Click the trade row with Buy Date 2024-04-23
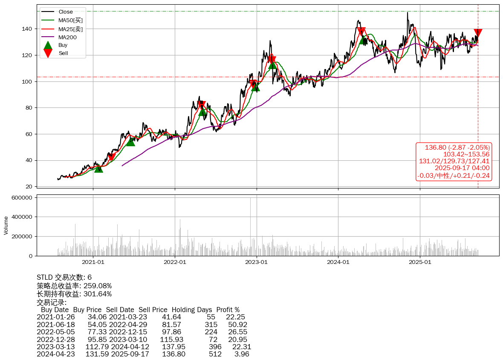503x362 pixels. tap(143, 354)
